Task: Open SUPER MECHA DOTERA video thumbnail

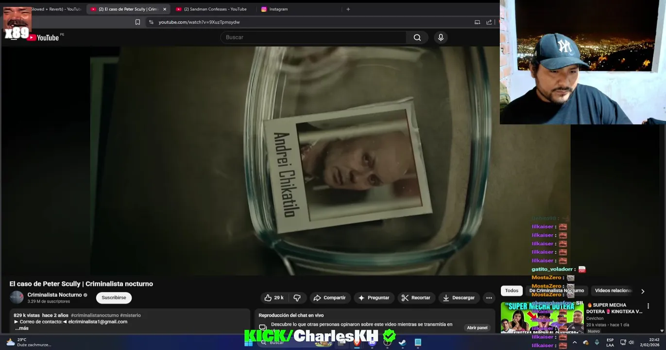Action: click(542, 317)
